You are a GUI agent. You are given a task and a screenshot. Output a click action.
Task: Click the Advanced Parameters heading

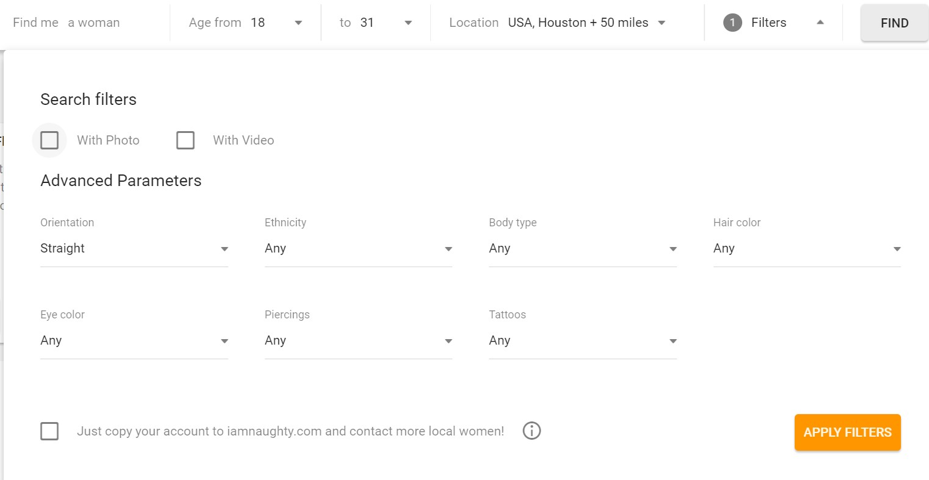tap(121, 181)
